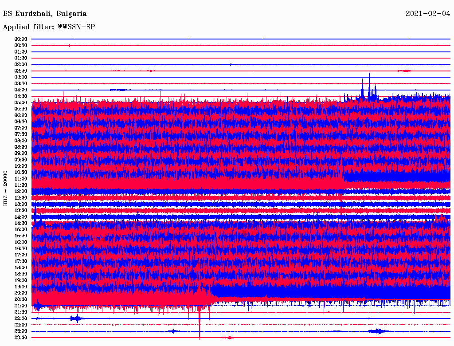Image resolution: width=454 pixels, height=346 pixels.
Task: Click the 12:30 time label
Action: pos(21,198)
